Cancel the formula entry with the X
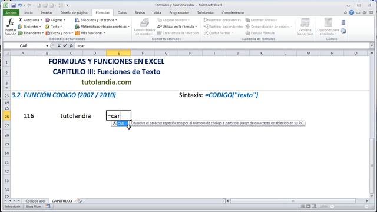 [x=59, y=45]
